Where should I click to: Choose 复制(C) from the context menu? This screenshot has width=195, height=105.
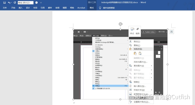141,45
